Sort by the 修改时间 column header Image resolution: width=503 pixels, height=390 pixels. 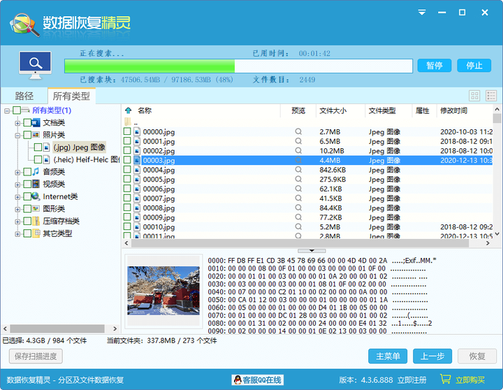pyautogui.click(x=453, y=110)
